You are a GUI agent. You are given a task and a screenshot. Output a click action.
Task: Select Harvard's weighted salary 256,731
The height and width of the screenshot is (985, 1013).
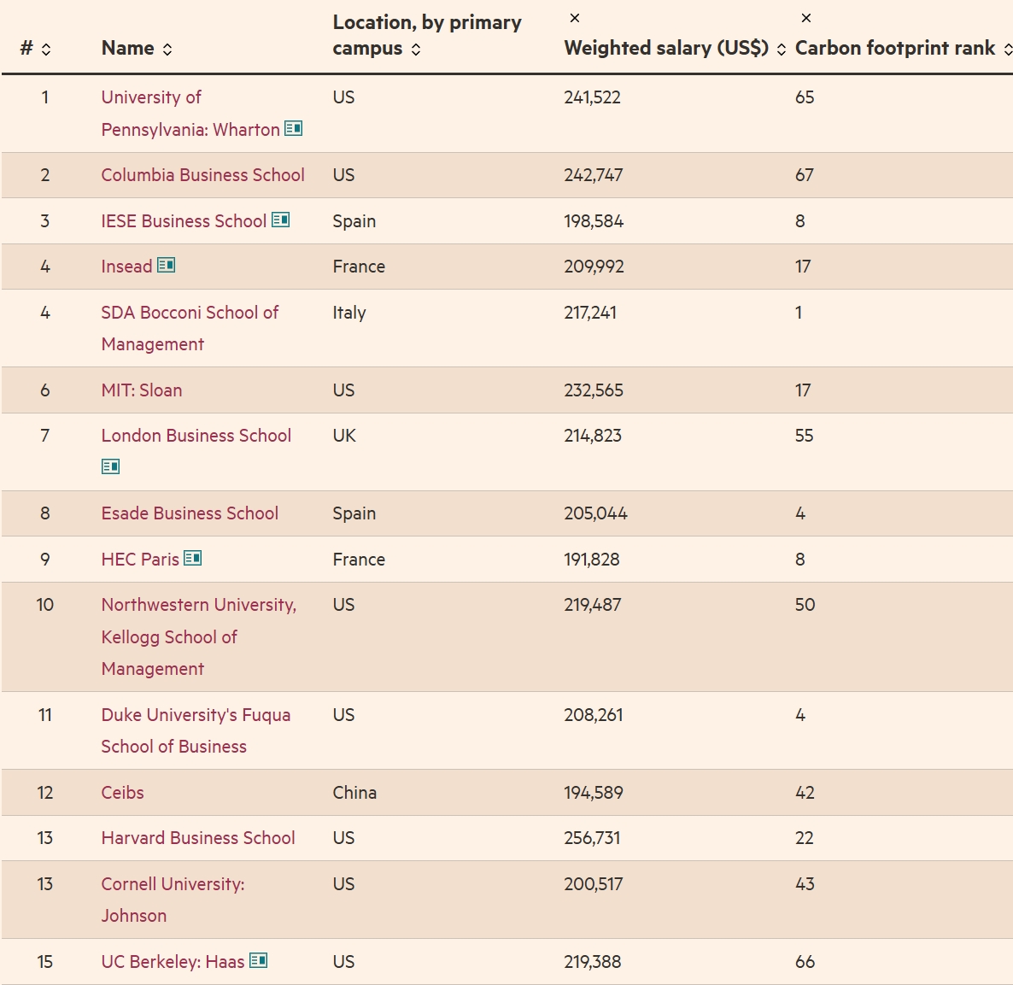[592, 838]
